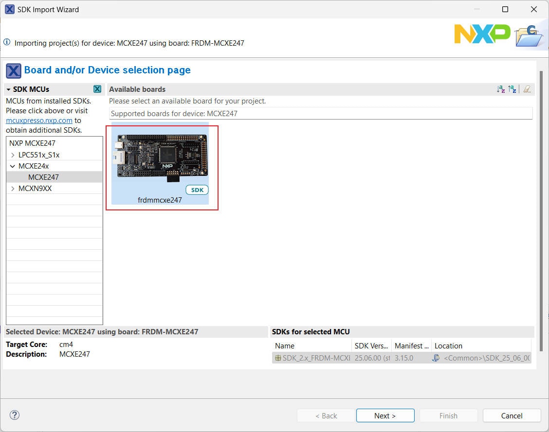Click the Location column header
549x432 pixels.
[x=479, y=346]
